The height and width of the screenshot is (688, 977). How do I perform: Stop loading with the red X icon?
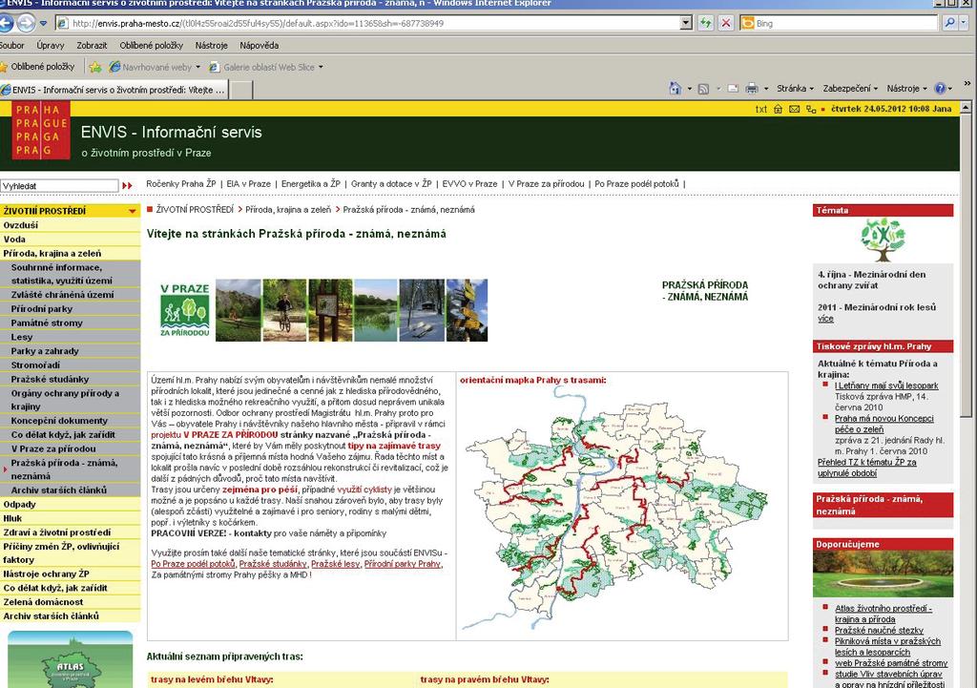pos(726,24)
